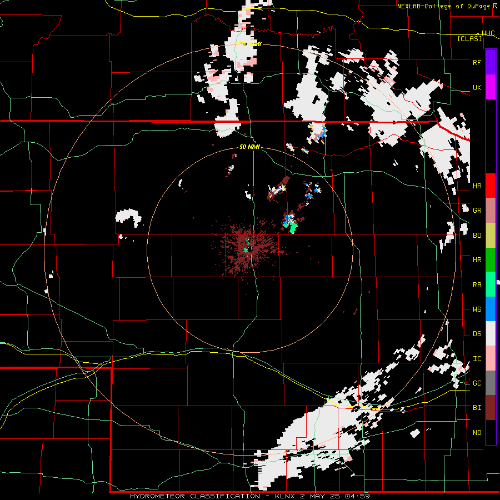This screenshot has height=500, width=500.
Task: Click the RA bright green legend block
Action: [x=491, y=284]
